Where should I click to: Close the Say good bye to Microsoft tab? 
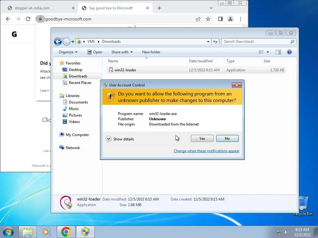point(148,8)
